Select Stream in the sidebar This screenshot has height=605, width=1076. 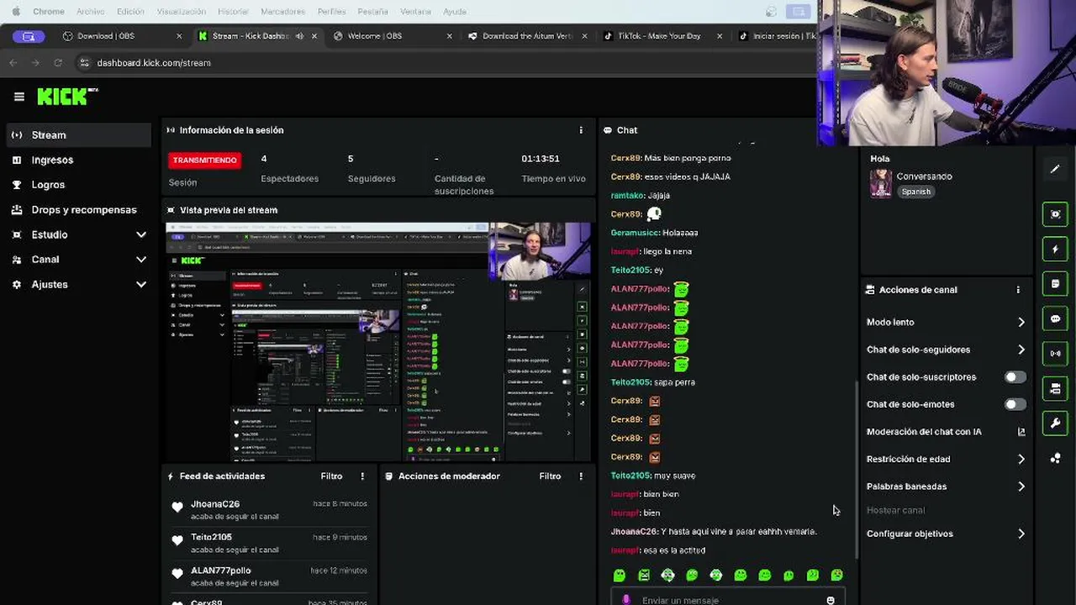tap(77, 135)
